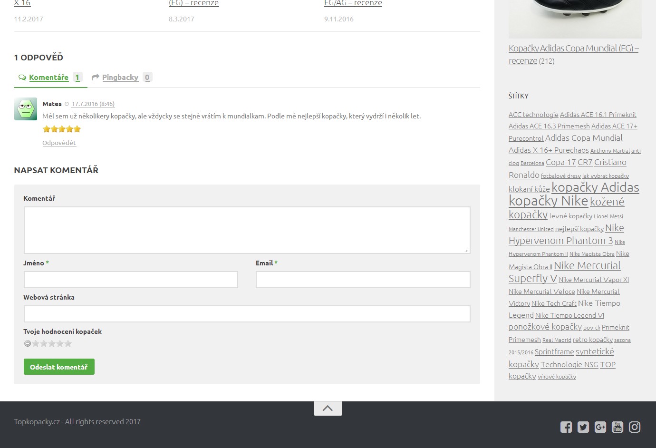Open the Adidas X 16+ Purechaos tag
The width and height of the screenshot is (656, 448).
coord(549,150)
